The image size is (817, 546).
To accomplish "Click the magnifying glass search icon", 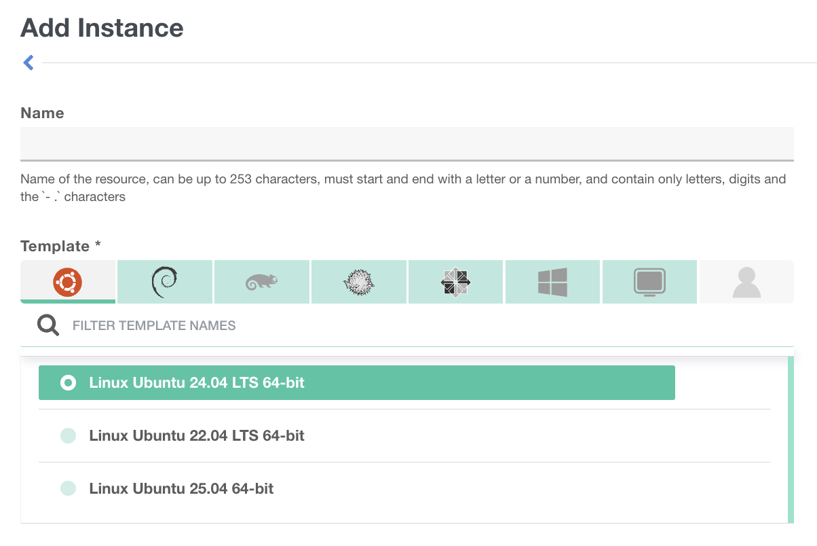I will pyautogui.click(x=48, y=325).
